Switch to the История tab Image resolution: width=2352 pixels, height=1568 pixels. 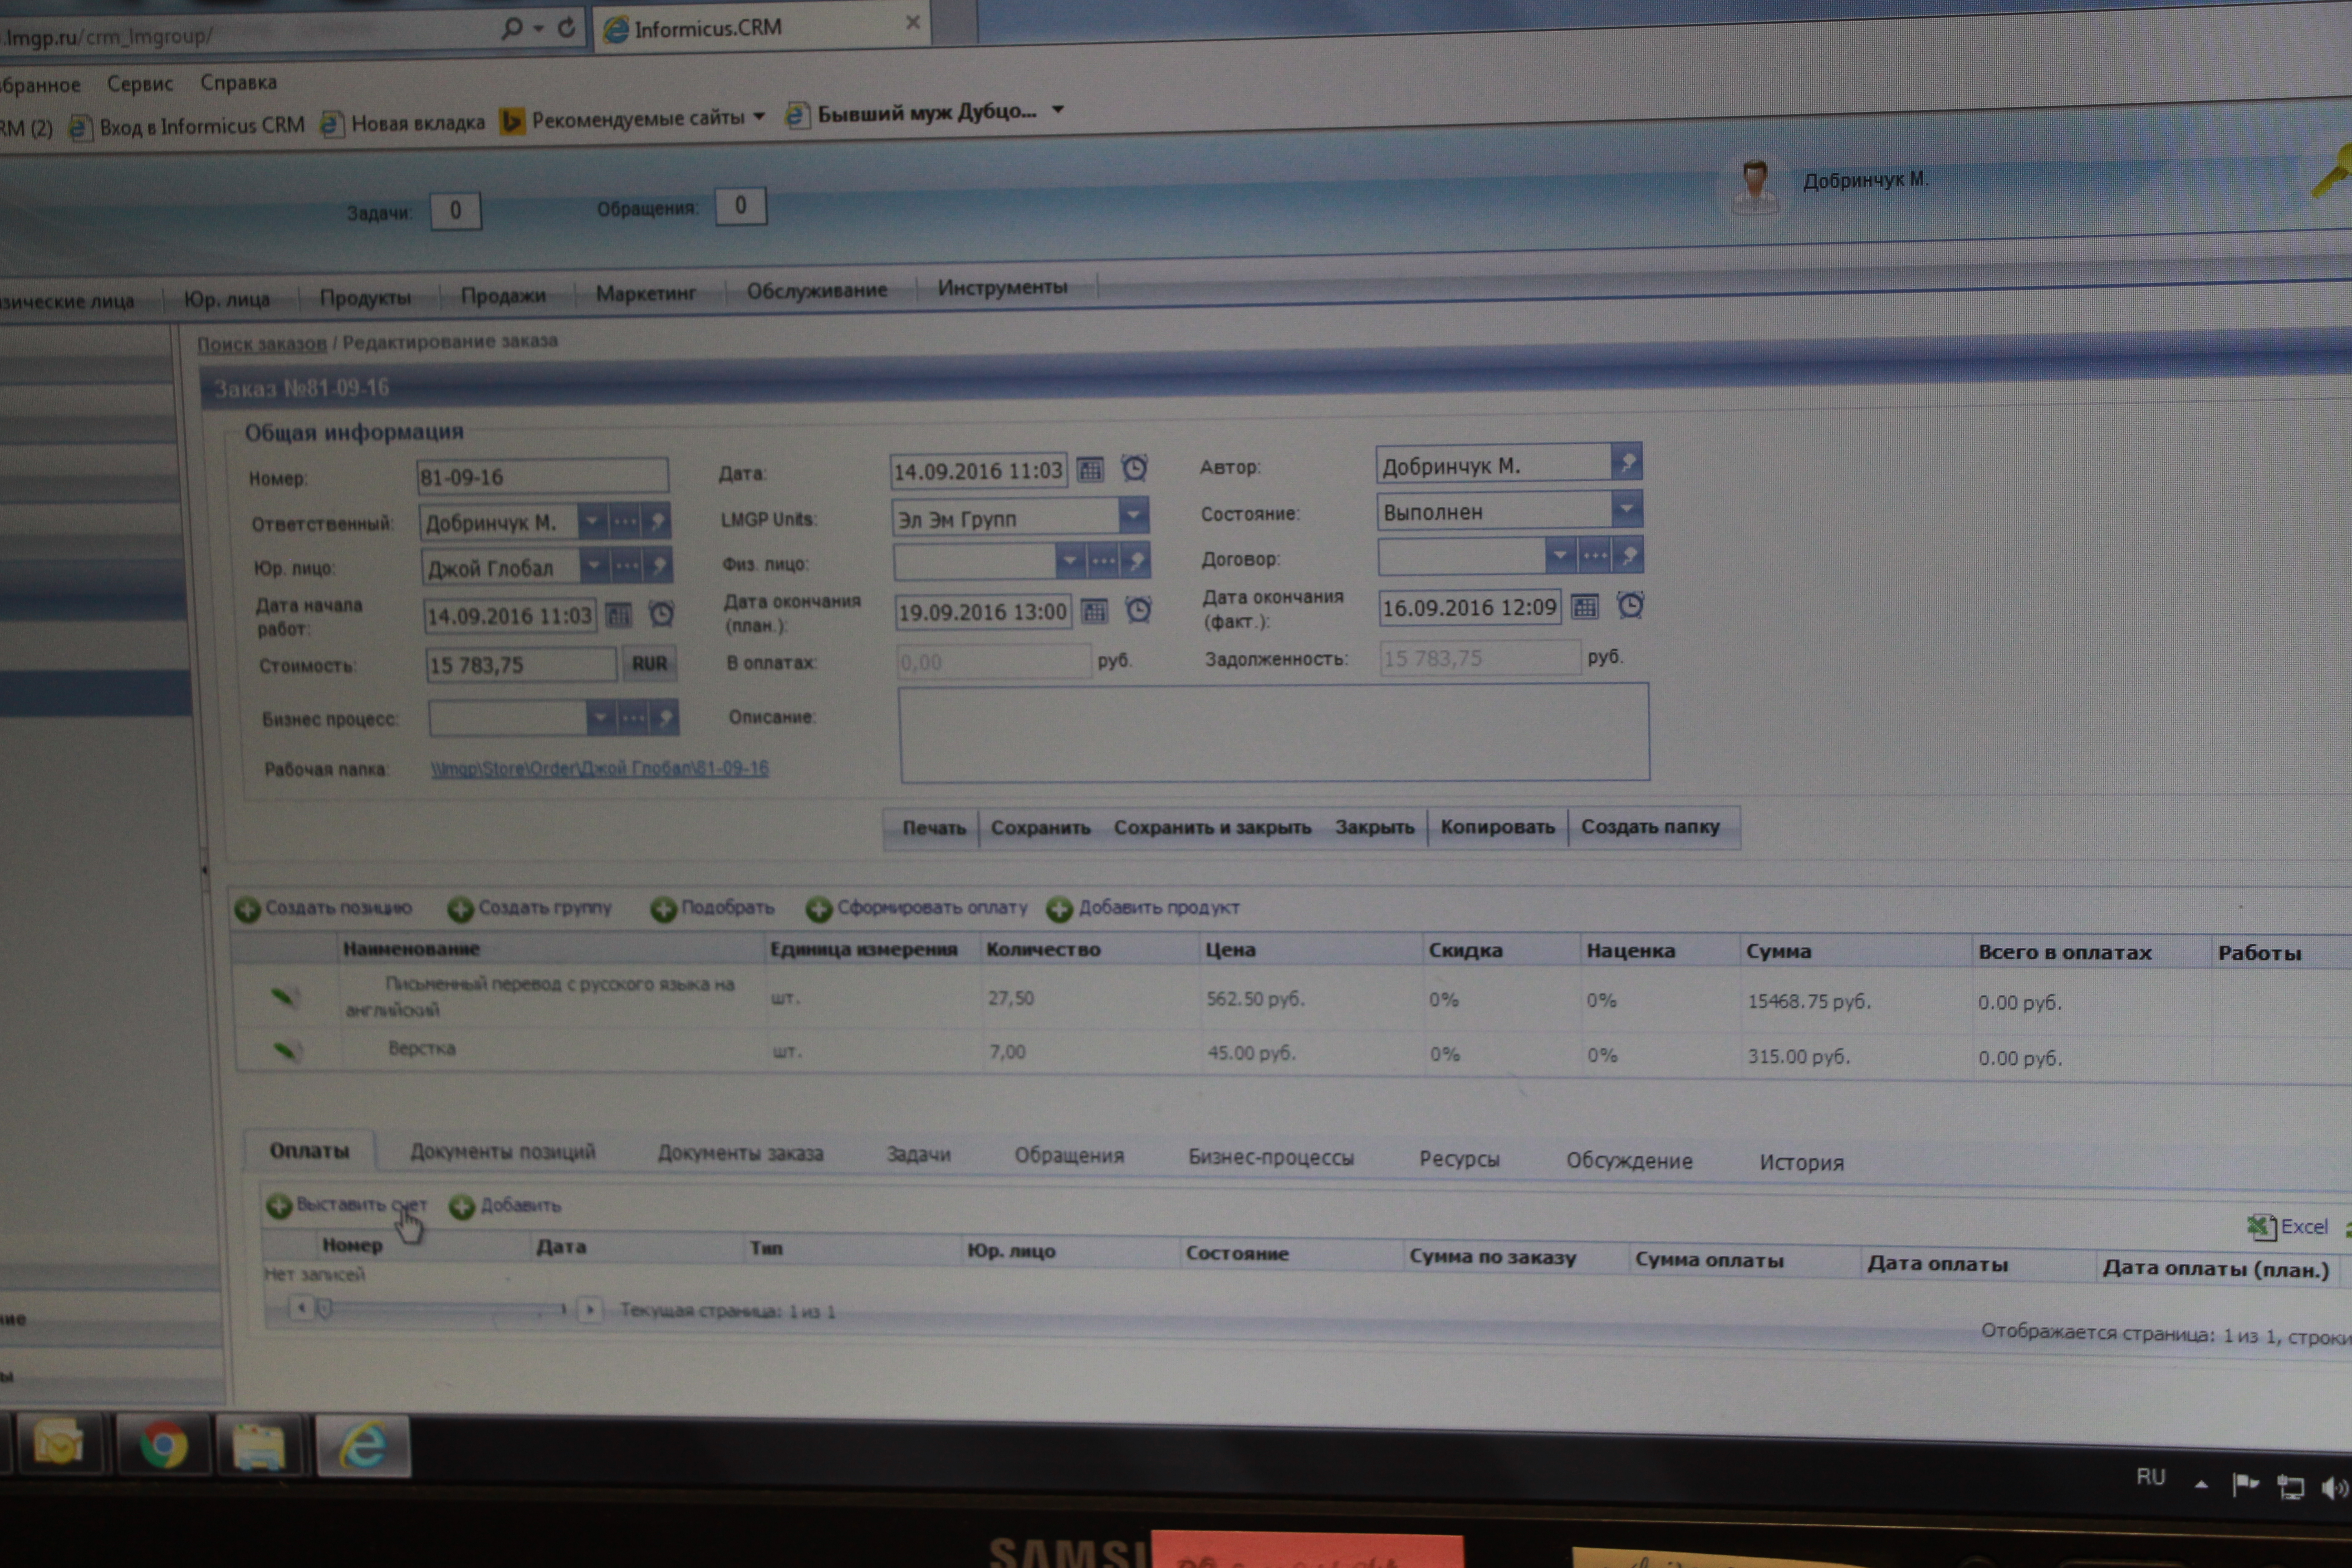(x=1801, y=1162)
